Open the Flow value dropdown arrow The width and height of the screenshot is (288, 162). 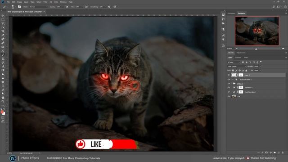[82, 7]
